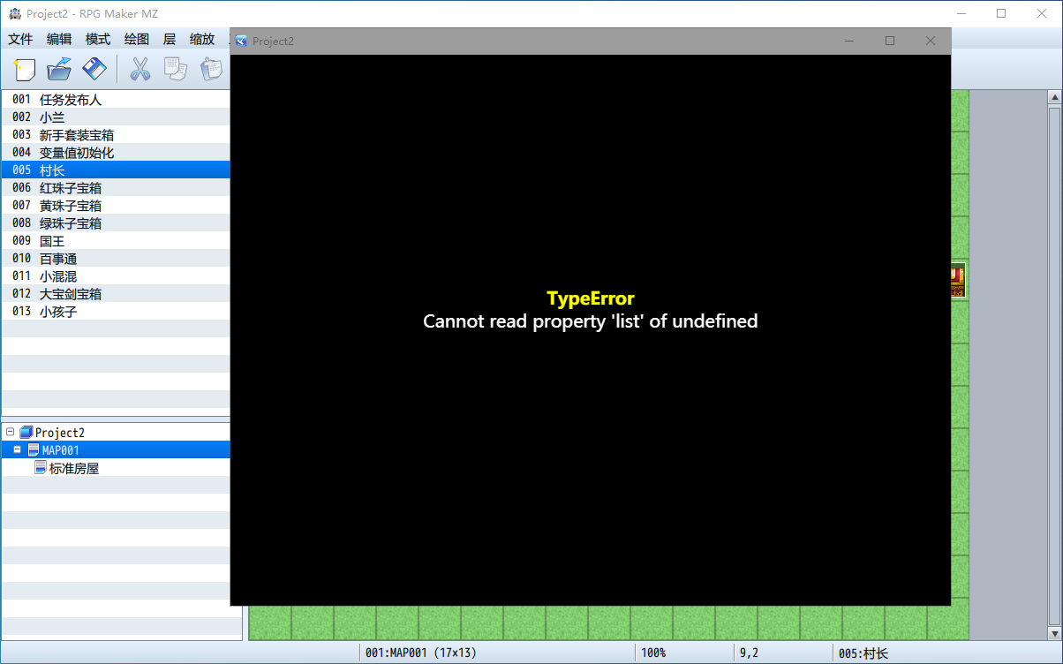Viewport: 1063px width, 664px height.
Task: Maximize the Project2 game window
Action: pyautogui.click(x=890, y=41)
